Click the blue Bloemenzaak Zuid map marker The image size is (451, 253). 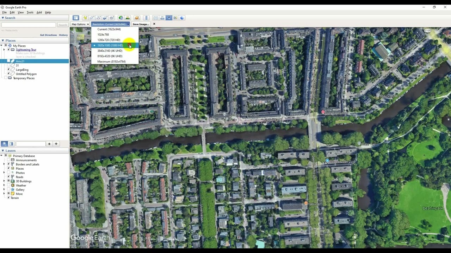[327, 161]
